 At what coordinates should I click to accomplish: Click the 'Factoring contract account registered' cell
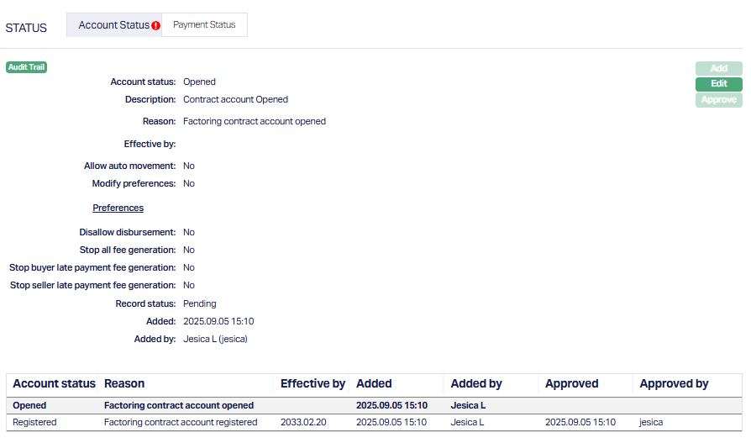pos(181,422)
